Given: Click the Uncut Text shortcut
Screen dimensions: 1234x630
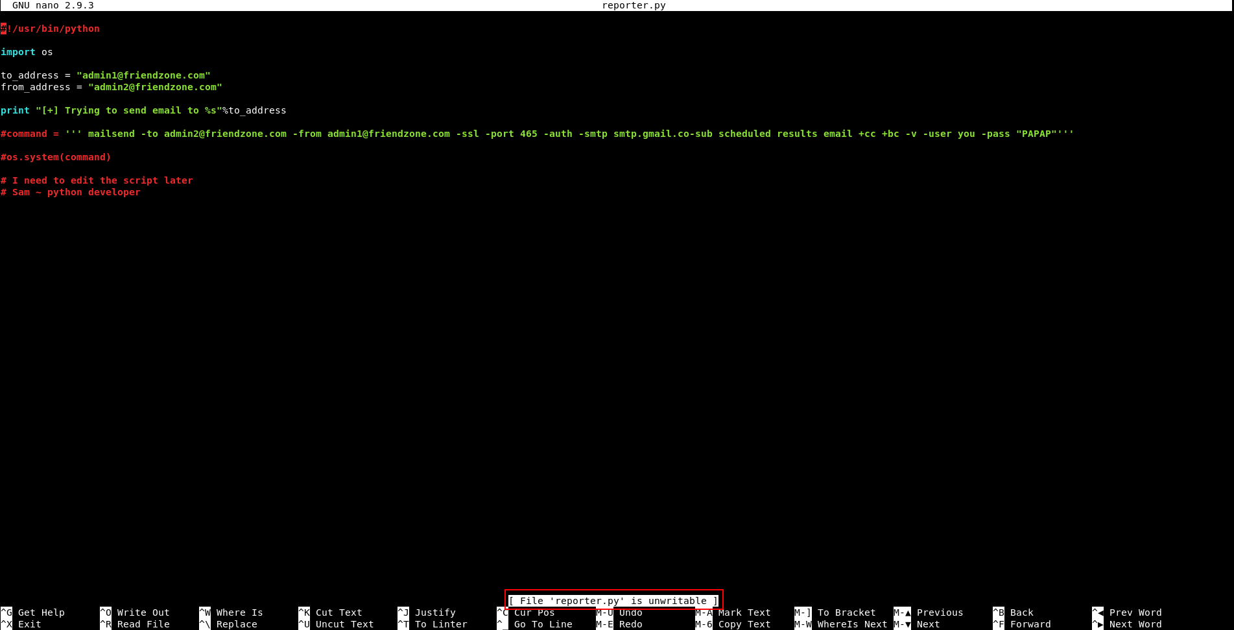Looking at the screenshot, I should (x=344, y=624).
